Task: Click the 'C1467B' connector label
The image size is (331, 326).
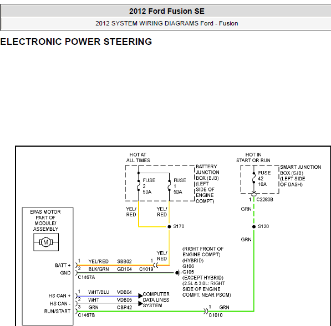Action: click(x=86, y=315)
